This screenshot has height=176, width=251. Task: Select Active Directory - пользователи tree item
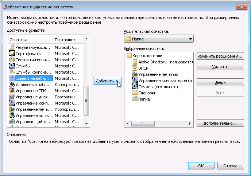point(166,62)
